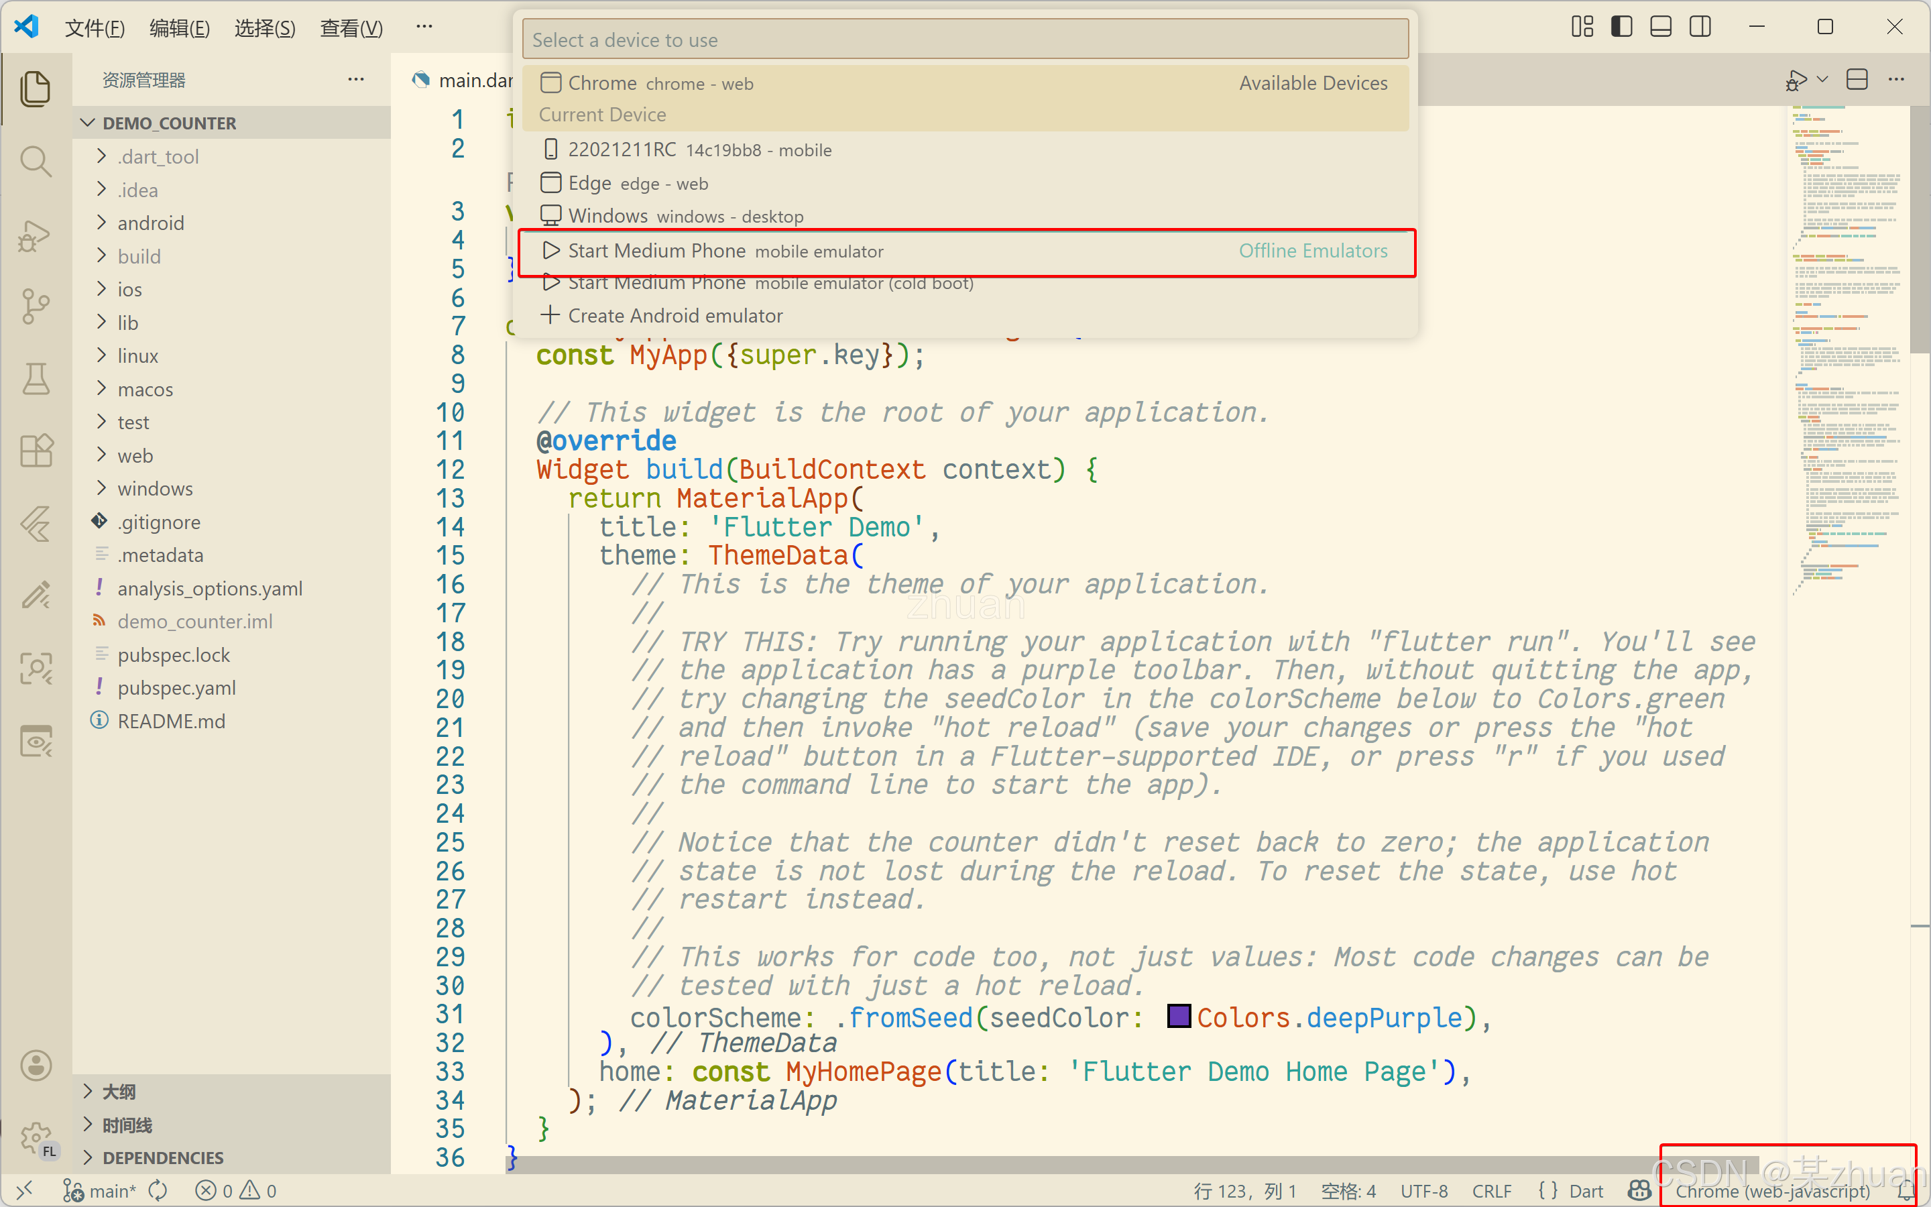Open the Flutter sidebar icon

click(35, 524)
